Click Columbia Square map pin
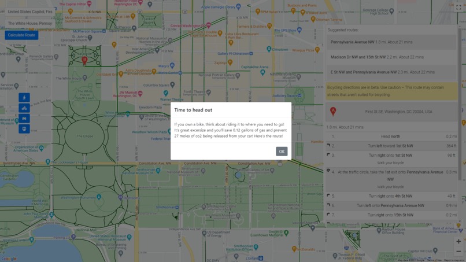Image resolution: width=466 pixels, height=262 pixels. point(172,85)
